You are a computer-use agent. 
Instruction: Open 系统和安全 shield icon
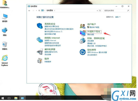point(40,26)
